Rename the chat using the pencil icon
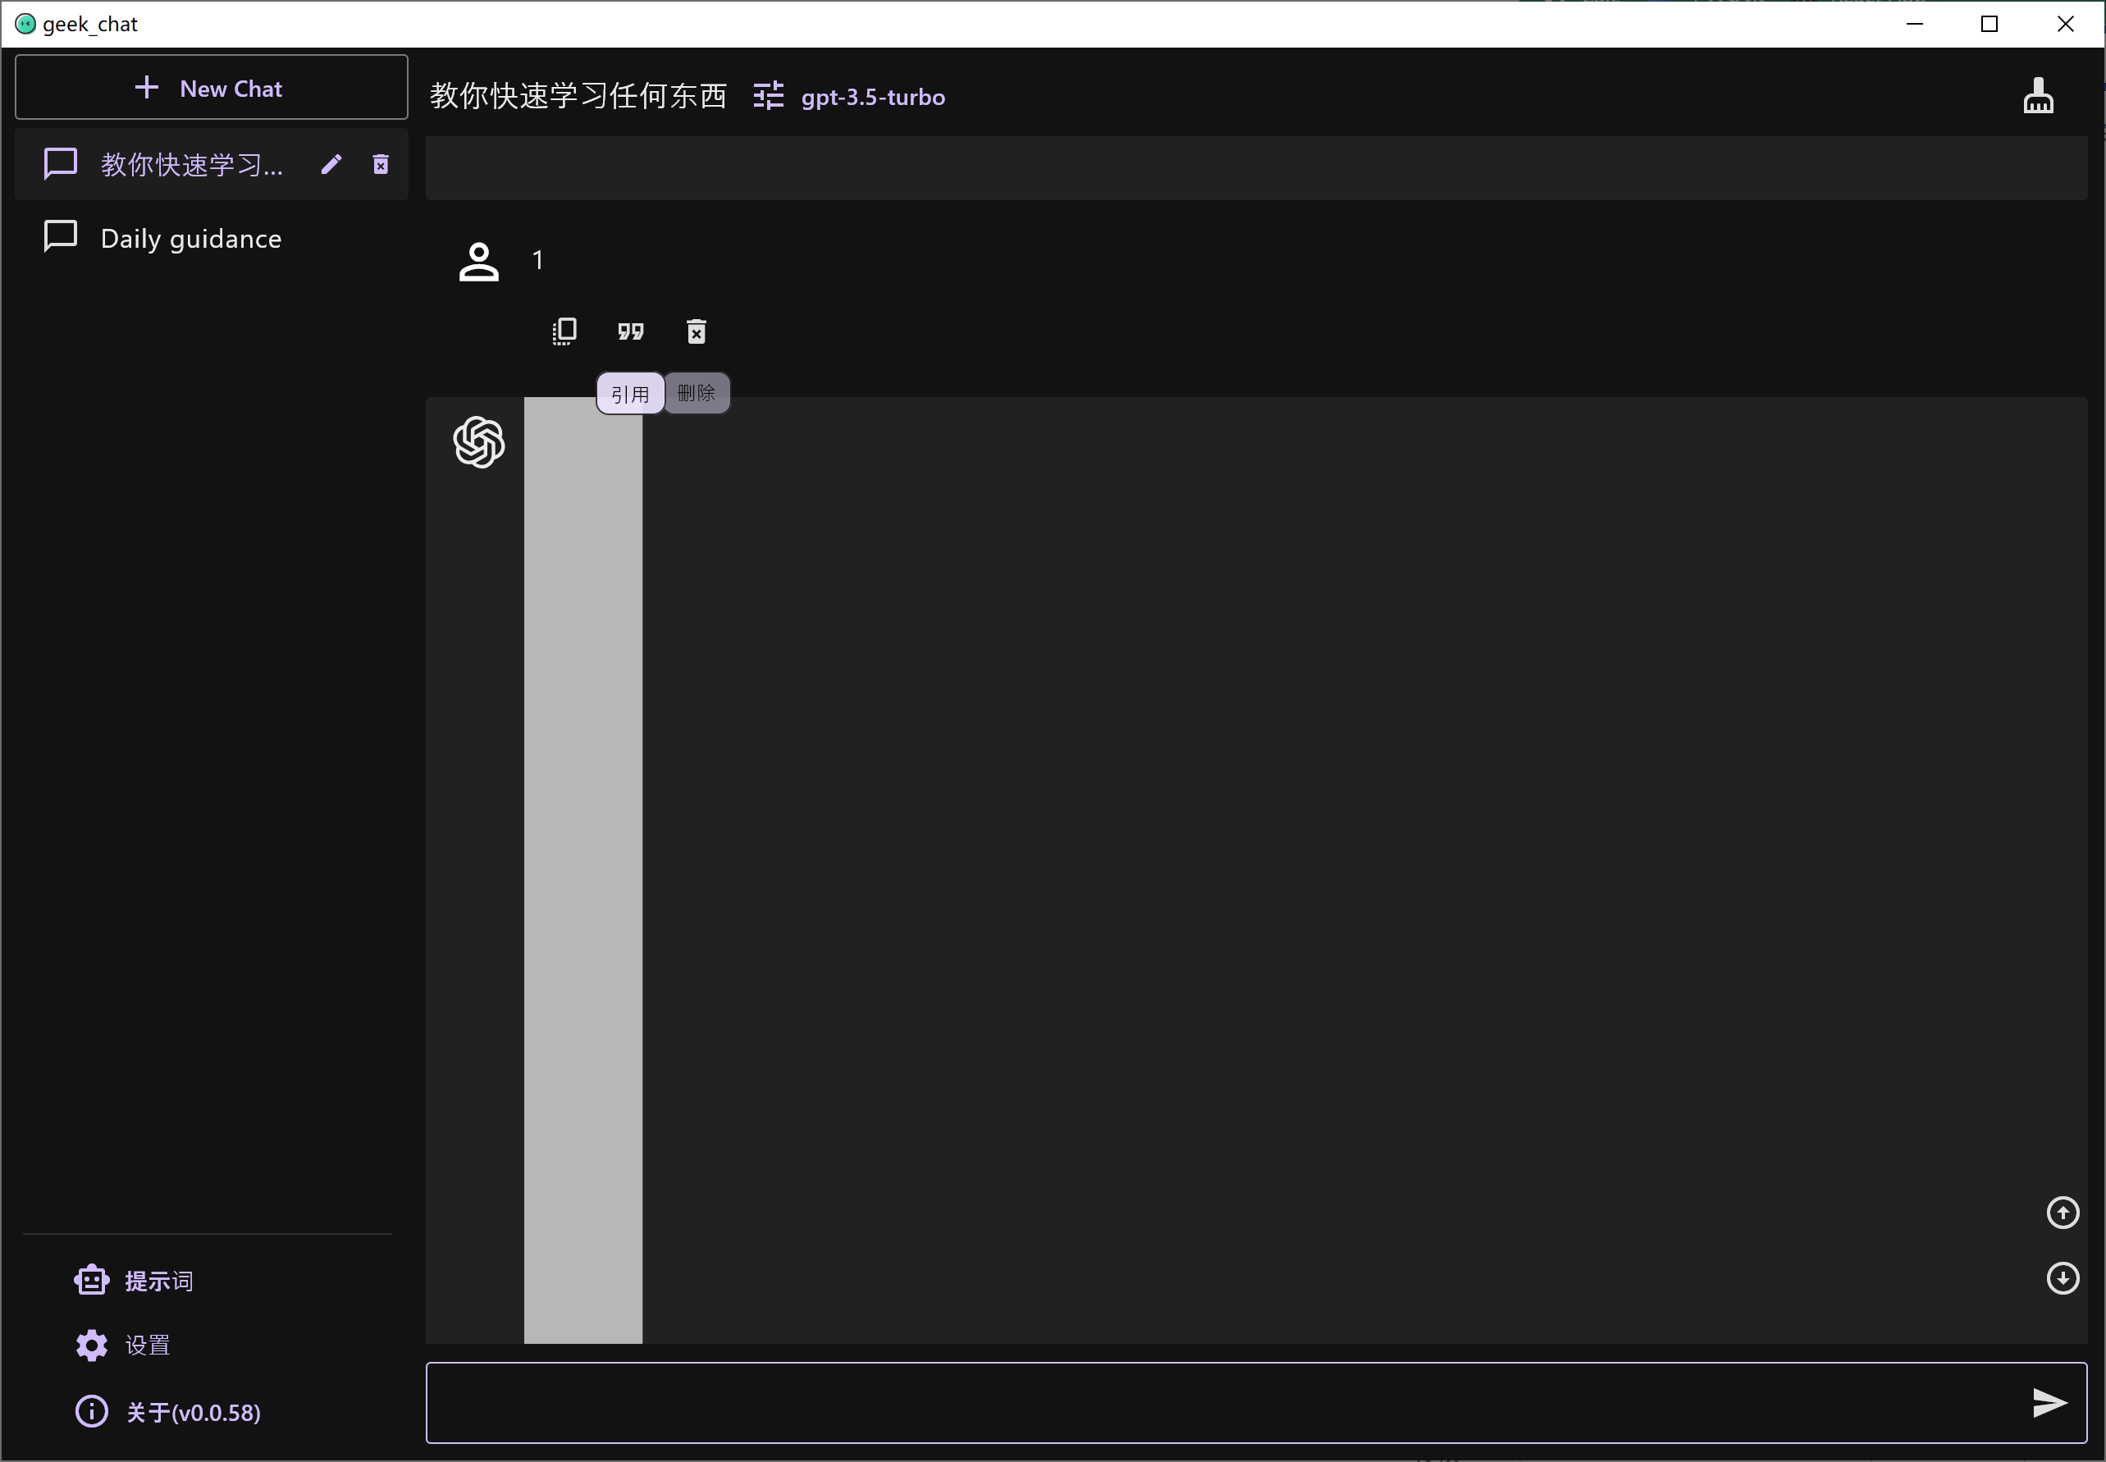The width and height of the screenshot is (2106, 1462). coord(331,164)
